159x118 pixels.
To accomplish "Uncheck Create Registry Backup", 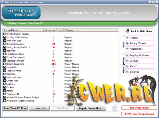I will click(5, 34).
